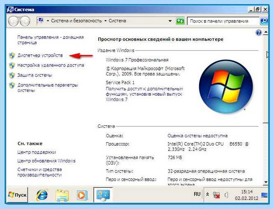The width and height of the screenshot is (274, 209).
Task: Open Защита системы link
Action: pos(35,75)
